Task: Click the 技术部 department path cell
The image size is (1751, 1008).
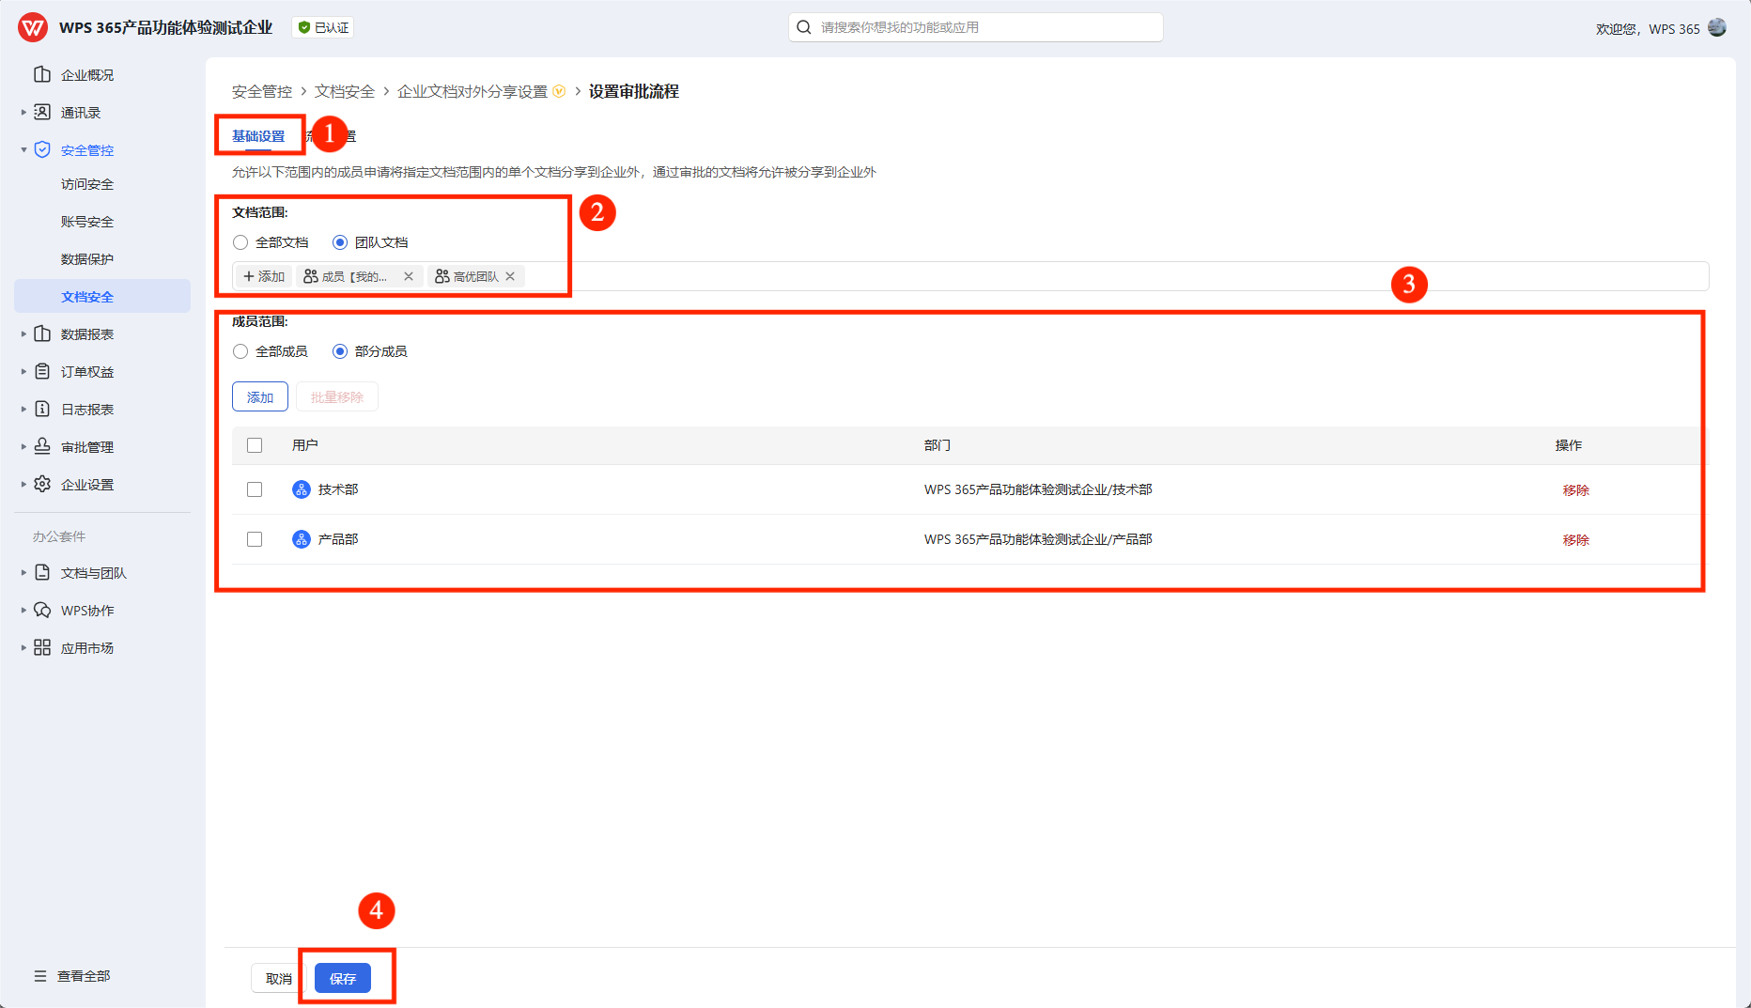Action: (1038, 489)
